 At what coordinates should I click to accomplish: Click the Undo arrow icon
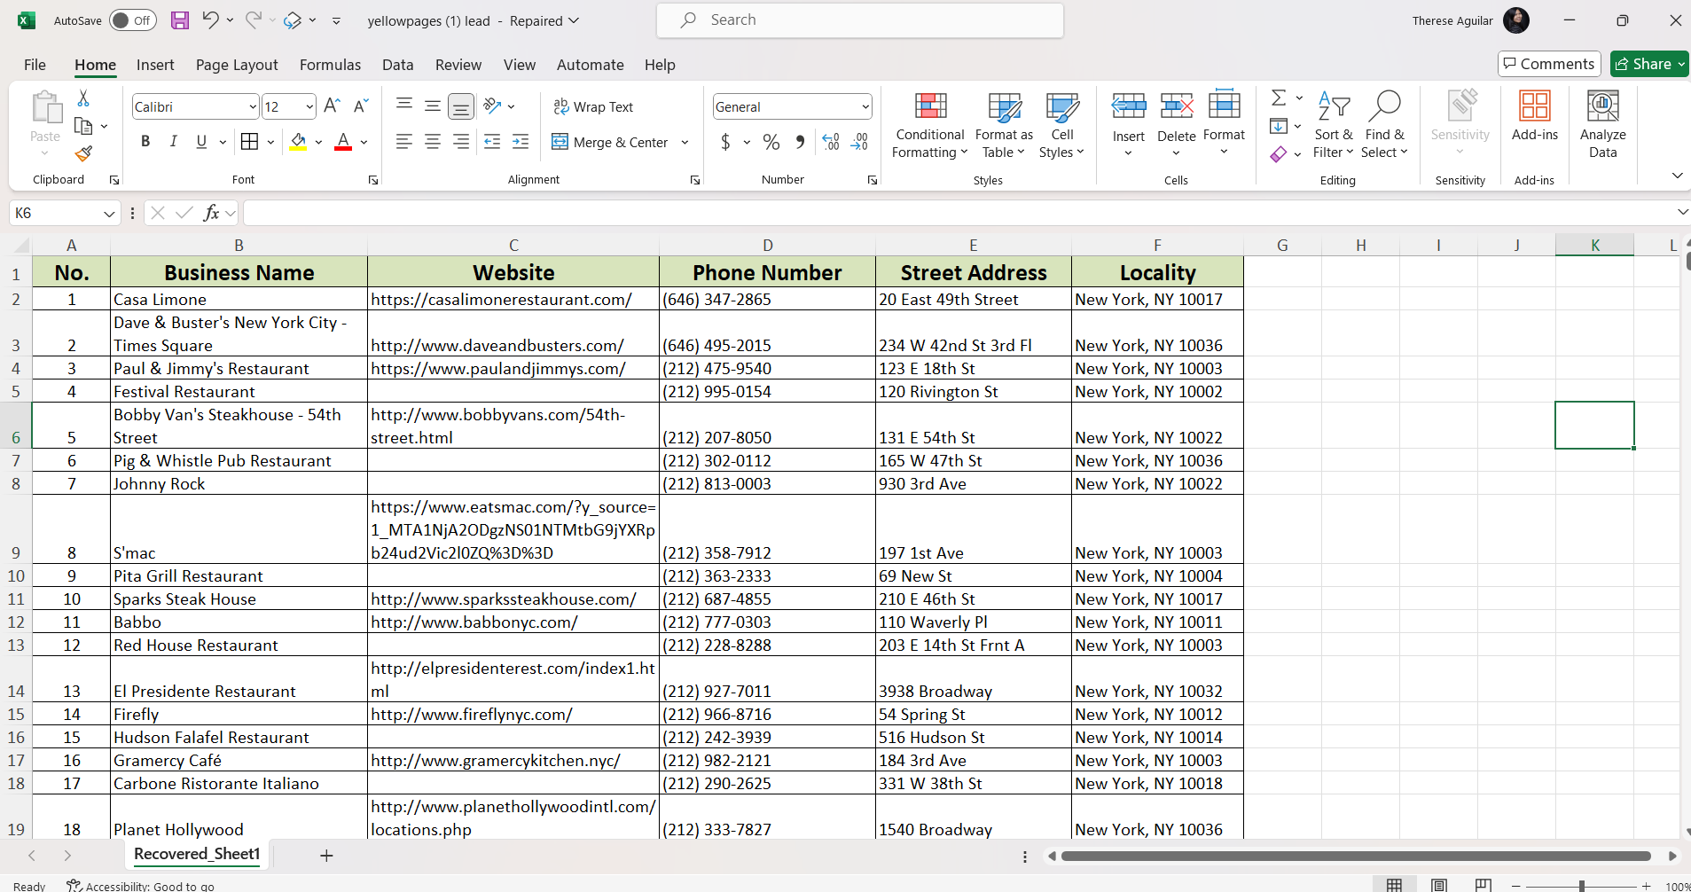point(210,20)
